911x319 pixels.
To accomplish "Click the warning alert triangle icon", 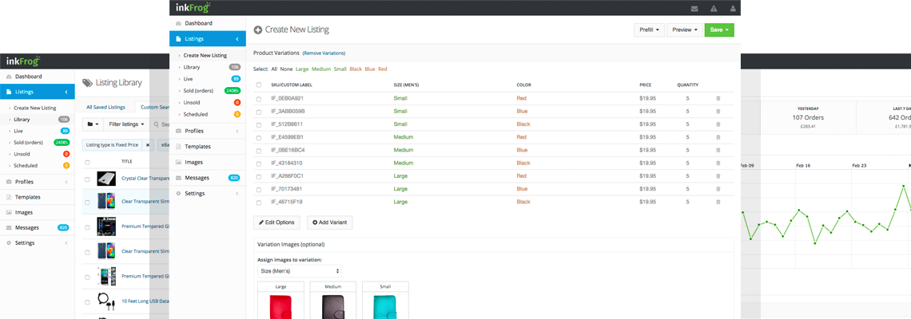I will point(713,8).
